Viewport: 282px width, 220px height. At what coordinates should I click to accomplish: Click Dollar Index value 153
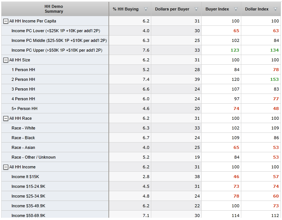275,79
